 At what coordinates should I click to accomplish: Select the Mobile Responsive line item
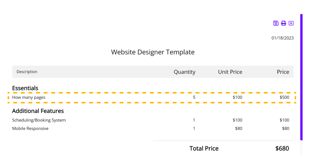point(151,129)
